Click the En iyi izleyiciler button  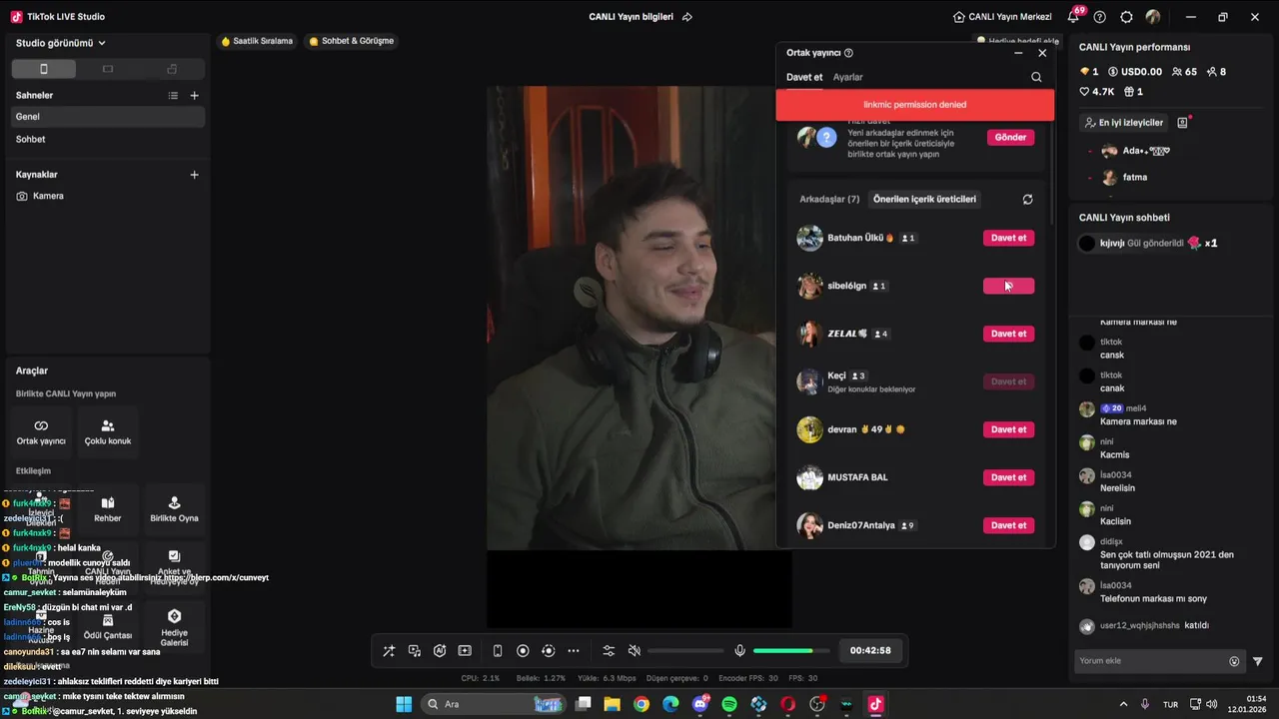(x=1124, y=123)
